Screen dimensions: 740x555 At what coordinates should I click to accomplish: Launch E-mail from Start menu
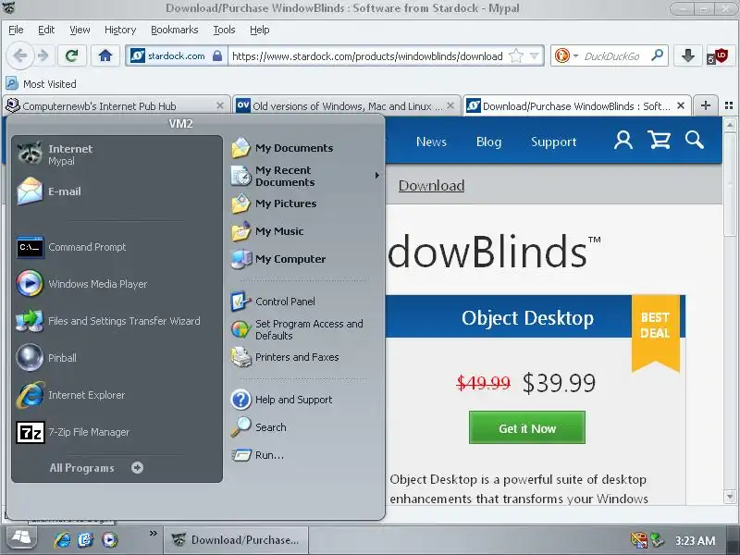(x=117, y=191)
